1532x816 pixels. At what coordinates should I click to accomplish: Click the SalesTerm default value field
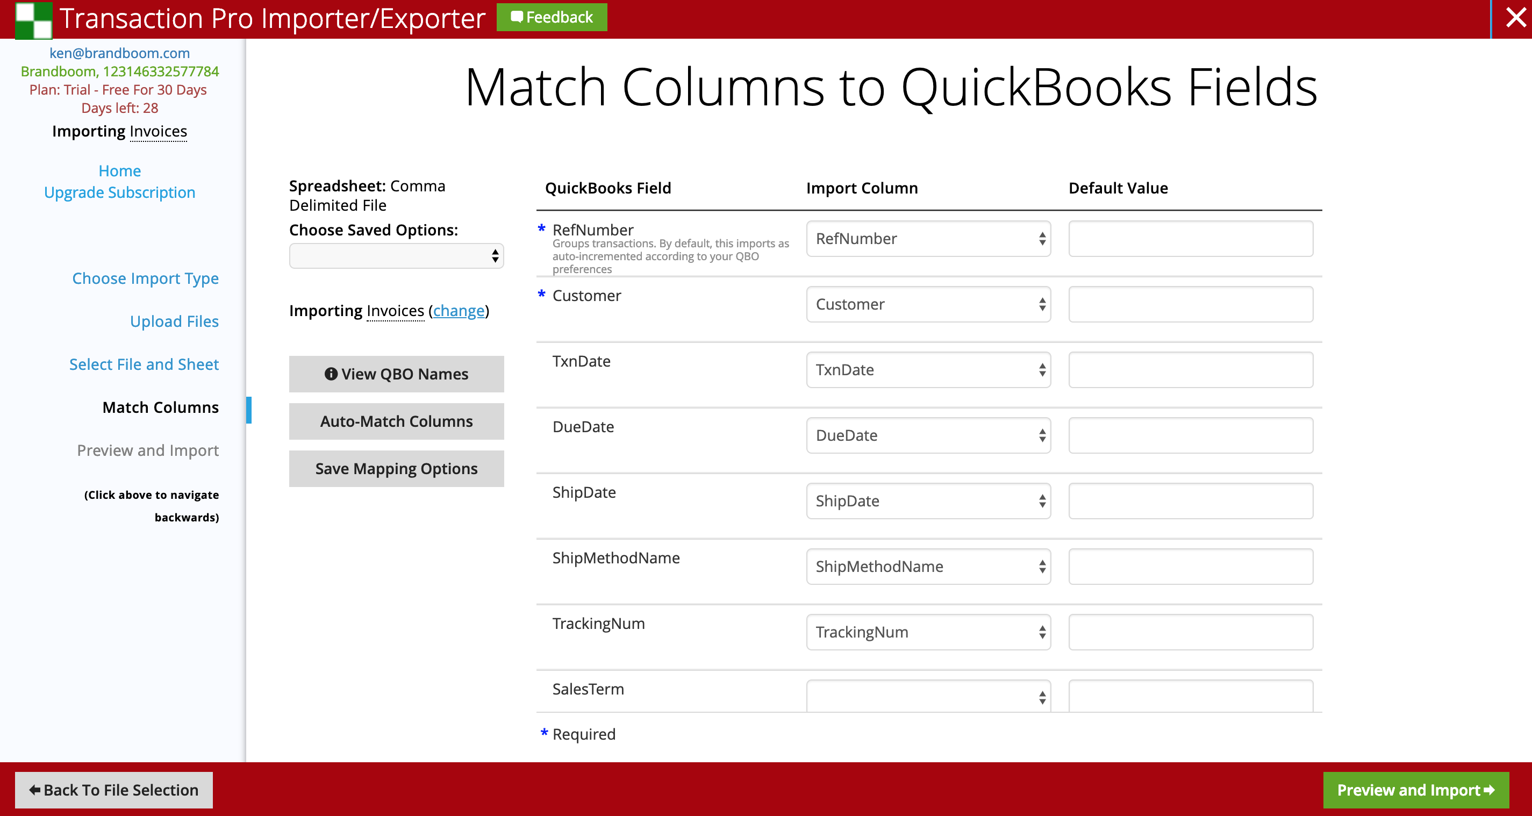coord(1191,696)
